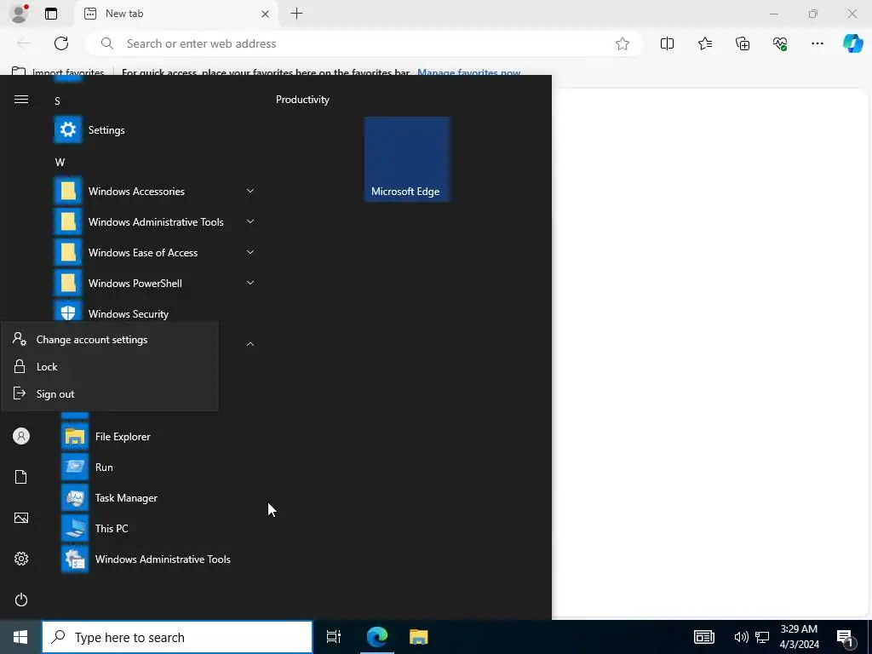Open News and interests taskbar icon
The width and height of the screenshot is (872, 654).
pyautogui.click(x=704, y=637)
